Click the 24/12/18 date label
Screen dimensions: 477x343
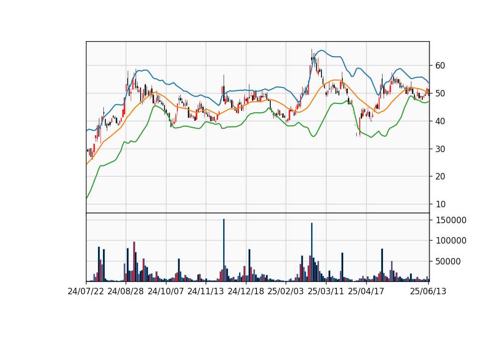point(246,291)
